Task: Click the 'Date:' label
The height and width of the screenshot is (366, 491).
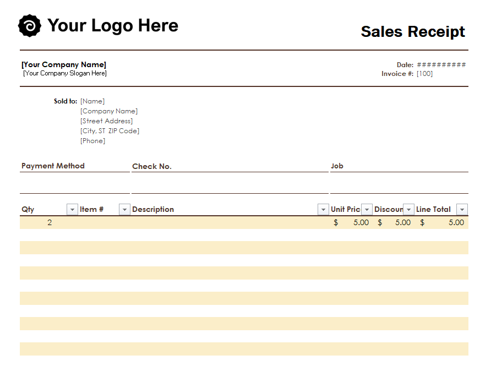Action: (405, 65)
